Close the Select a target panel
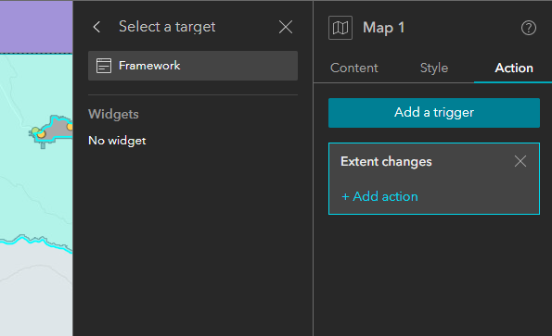The height and width of the screenshot is (336, 552). 286,27
